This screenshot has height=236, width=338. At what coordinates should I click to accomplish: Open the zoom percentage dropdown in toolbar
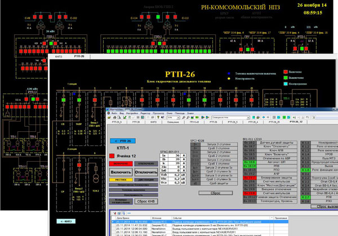tap(178, 118)
